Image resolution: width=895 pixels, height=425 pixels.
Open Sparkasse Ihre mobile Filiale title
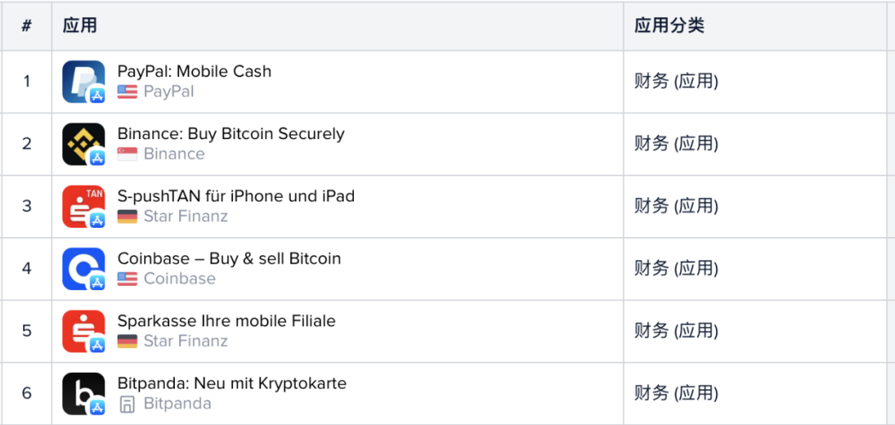(x=226, y=321)
